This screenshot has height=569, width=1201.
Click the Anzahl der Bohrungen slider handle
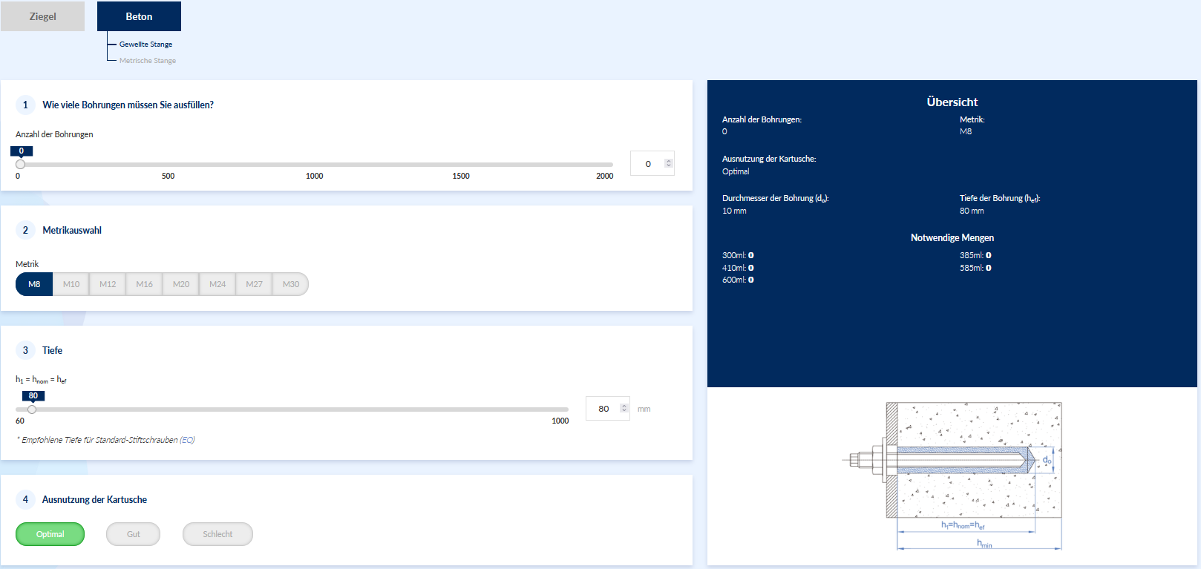[x=21, y=165]
